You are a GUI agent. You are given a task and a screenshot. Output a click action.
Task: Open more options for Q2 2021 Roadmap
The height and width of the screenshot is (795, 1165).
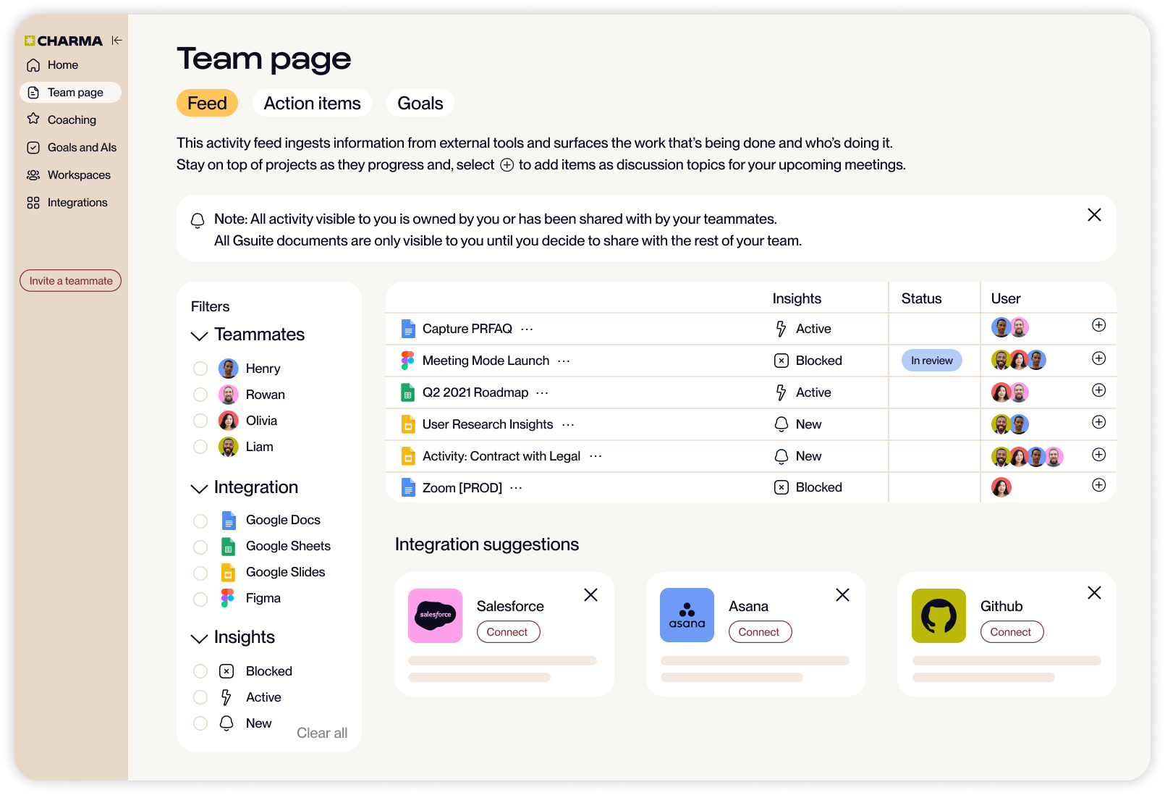(x=542, y=392)
